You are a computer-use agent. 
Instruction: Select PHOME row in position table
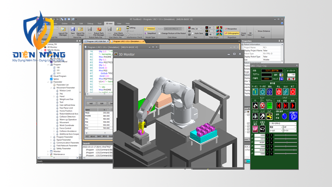point(99,116)
